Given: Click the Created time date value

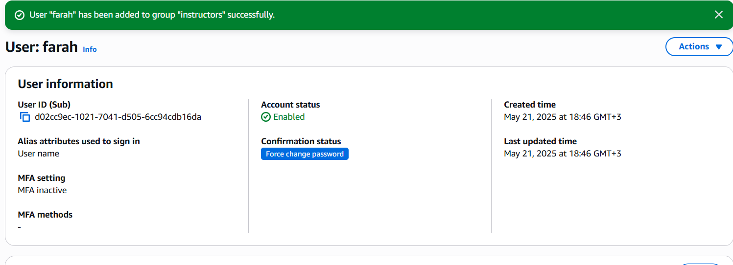Looking at the screenshot, I should pos(562,117).
